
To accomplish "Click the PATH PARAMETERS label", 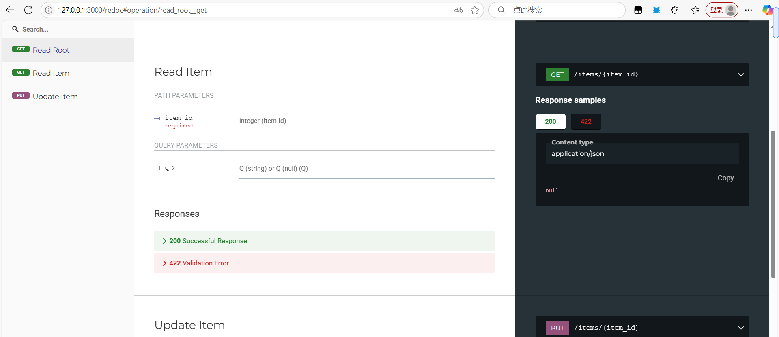I will (184, 95).
